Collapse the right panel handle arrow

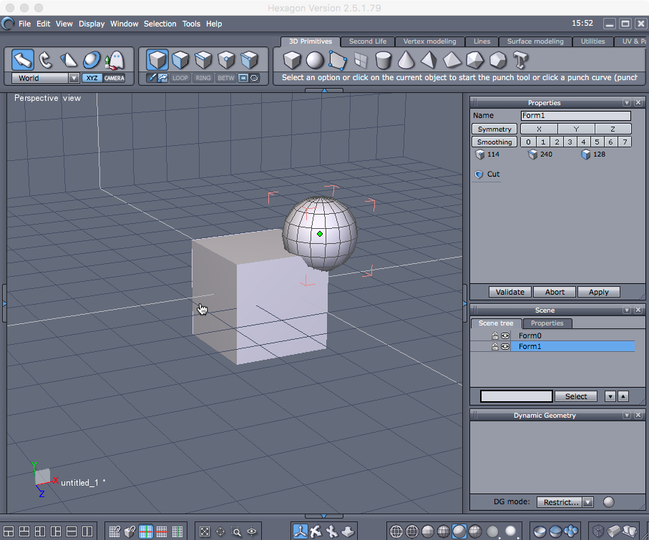tap(464, 303)
